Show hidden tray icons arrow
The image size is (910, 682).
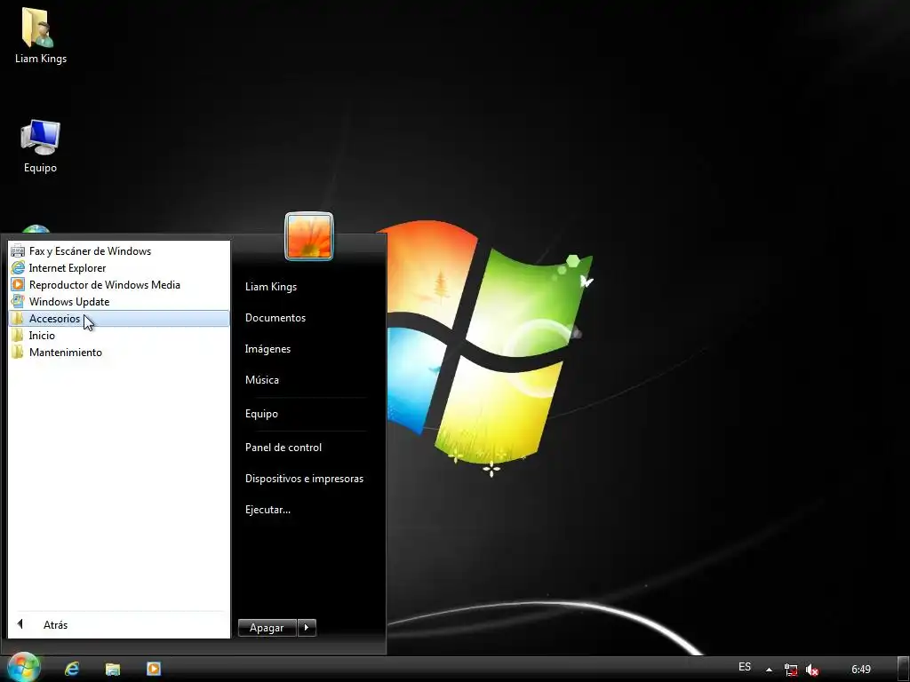(x=769, y=670)
